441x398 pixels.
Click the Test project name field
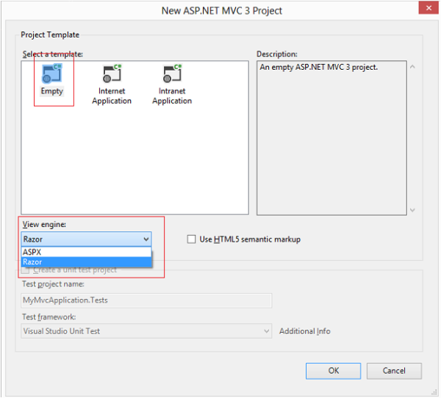pos(146,300)
